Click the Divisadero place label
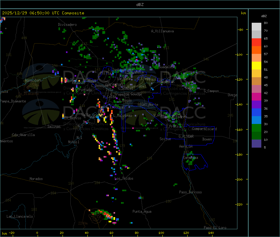This screenshot has width=280, height=237. (x=67, y=25)
